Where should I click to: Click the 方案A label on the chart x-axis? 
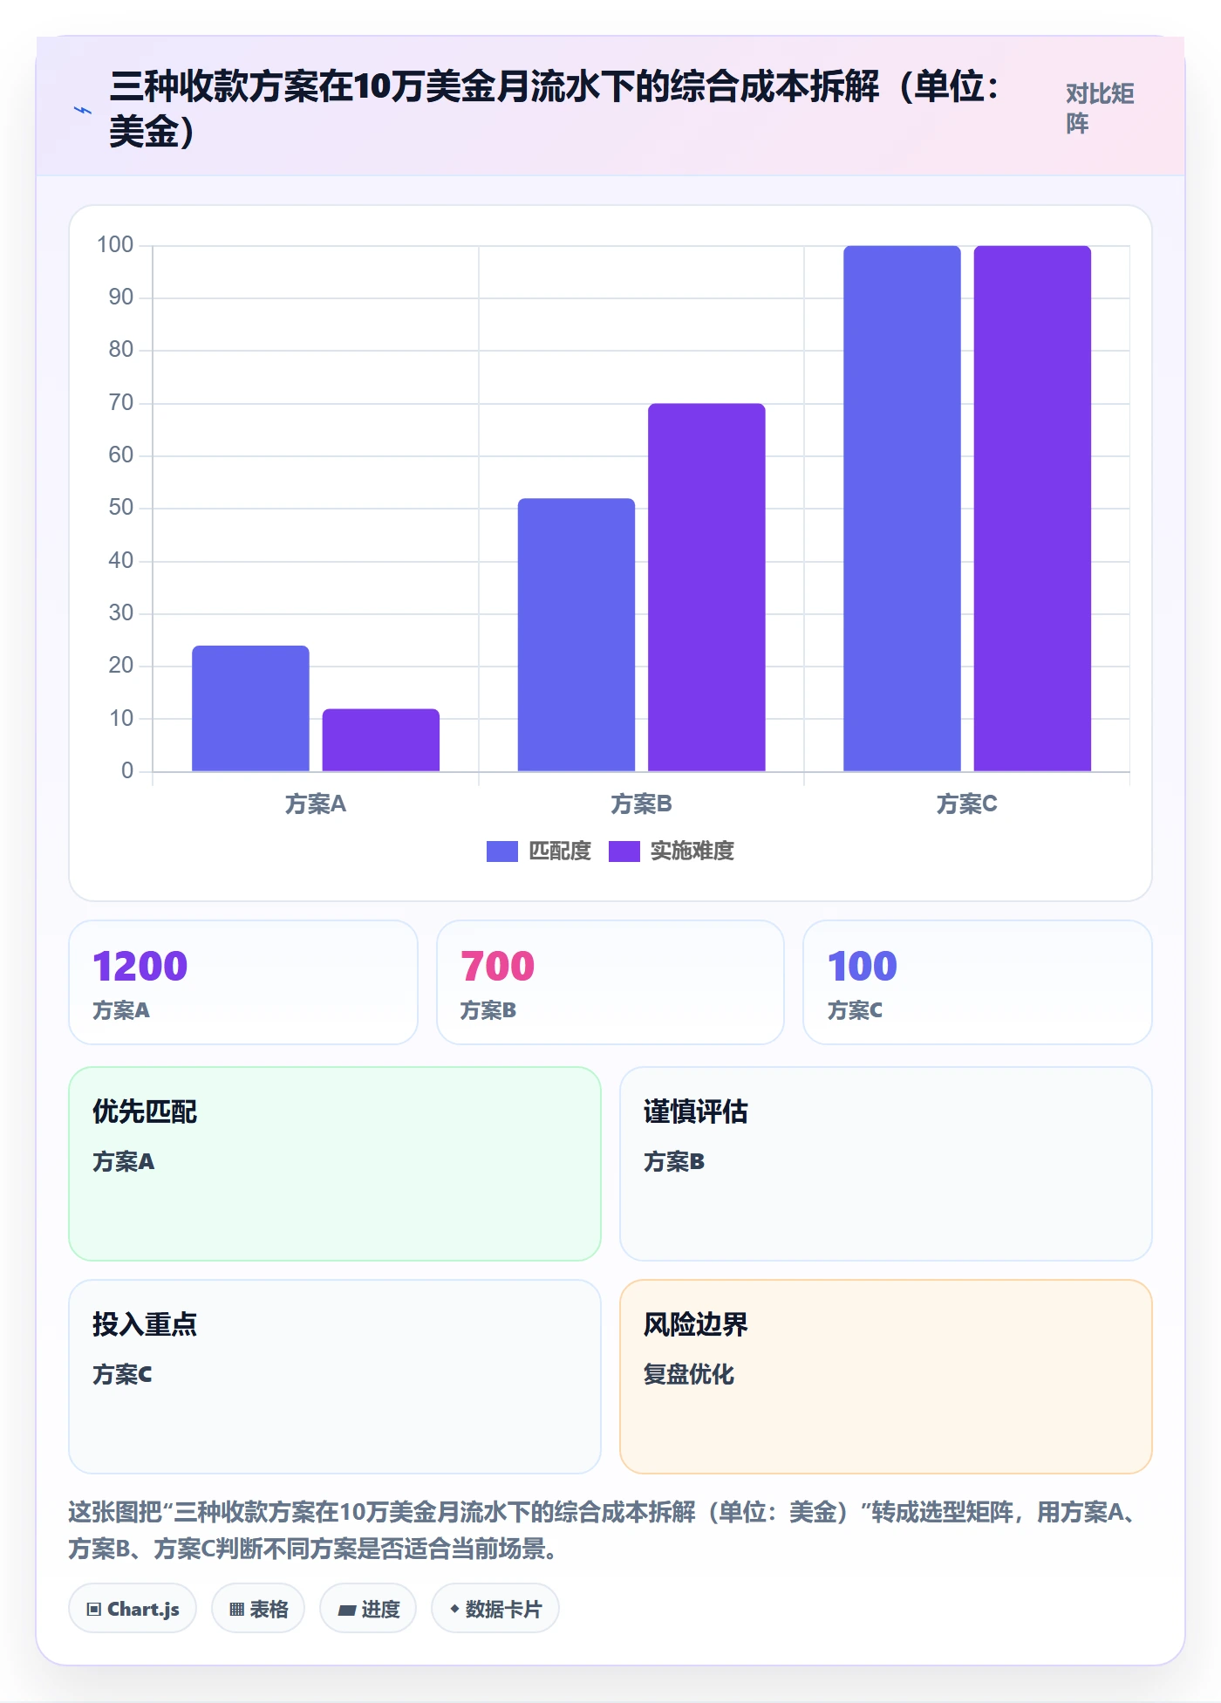click(316, 804)
